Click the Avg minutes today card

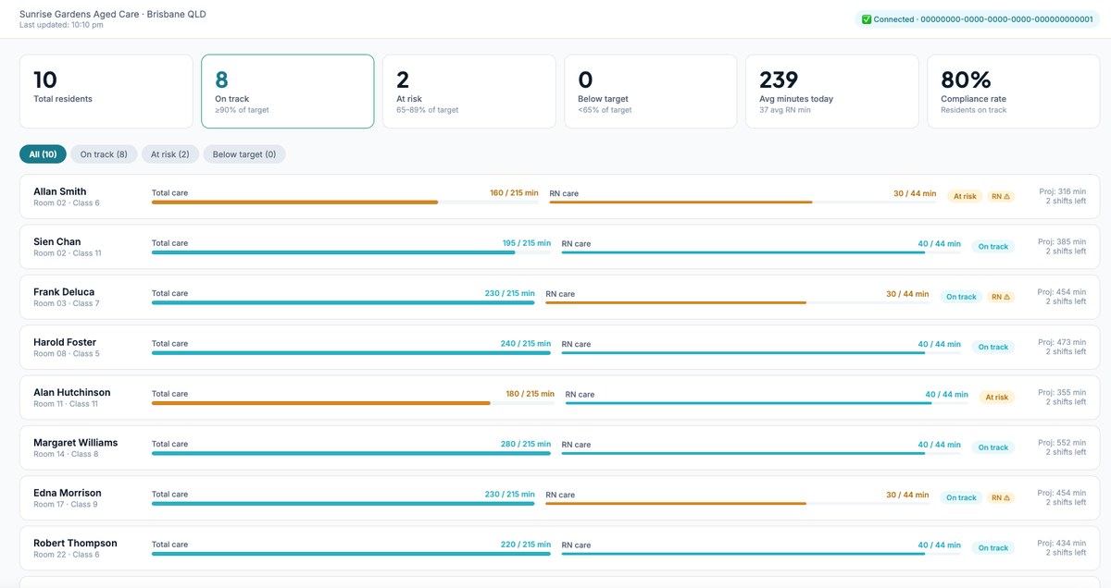click(x=832, y=92)
